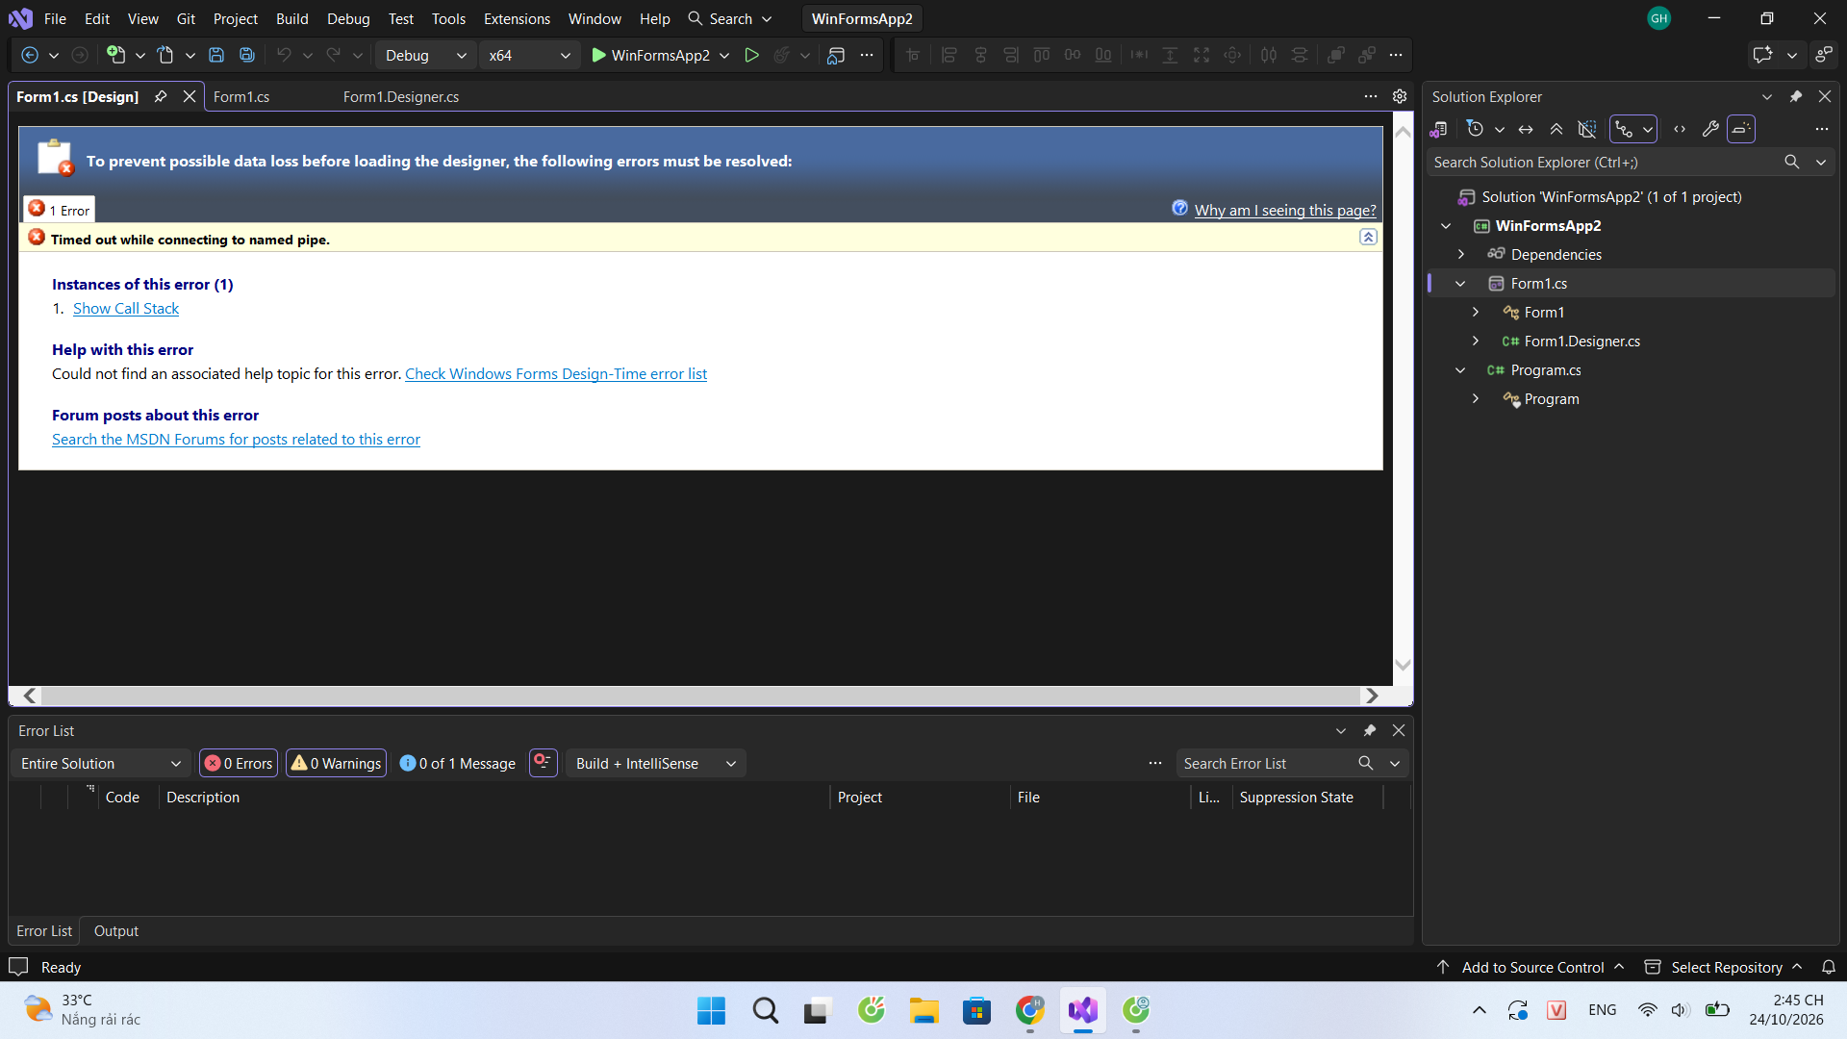Click the Send Feedback icon at top right
1847x1039 pixels.
pos(1825,55)
